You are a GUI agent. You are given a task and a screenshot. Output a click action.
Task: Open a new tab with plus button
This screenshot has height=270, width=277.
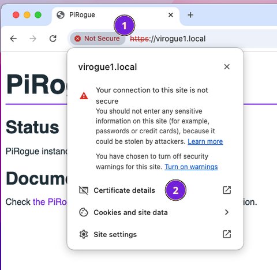190,15
